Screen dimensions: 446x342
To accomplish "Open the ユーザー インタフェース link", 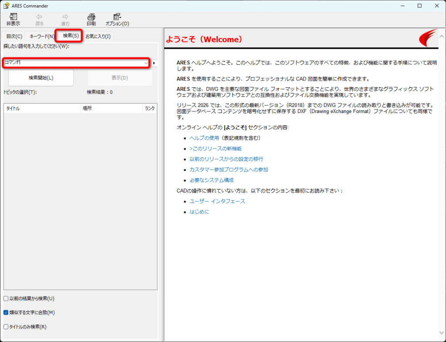I will pyautogui.click(x=217, y=201).
